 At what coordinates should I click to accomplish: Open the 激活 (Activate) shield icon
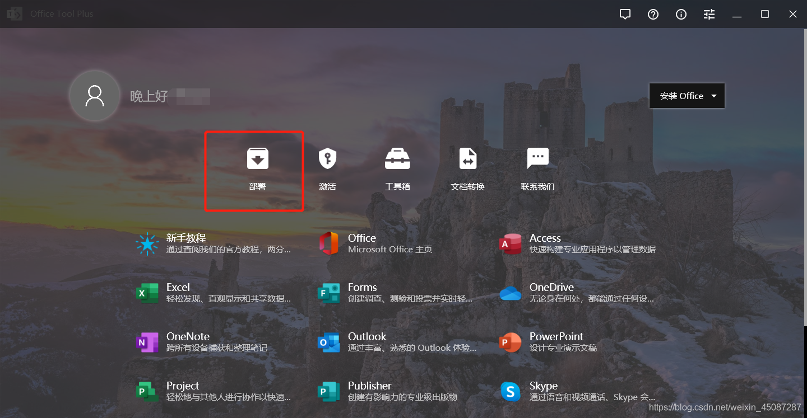tap(327, 158)
